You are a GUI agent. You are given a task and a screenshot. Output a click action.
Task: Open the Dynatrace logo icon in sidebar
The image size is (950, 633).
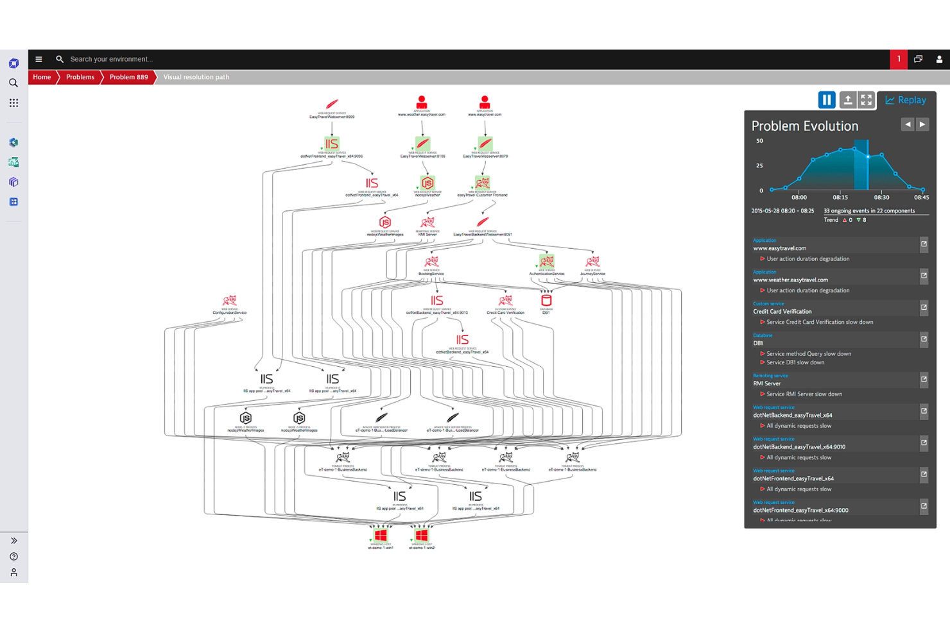pos(13,63)
